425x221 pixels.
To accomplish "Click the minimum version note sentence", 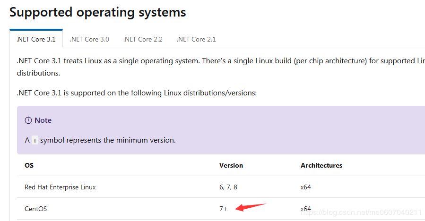I will 108,140.
